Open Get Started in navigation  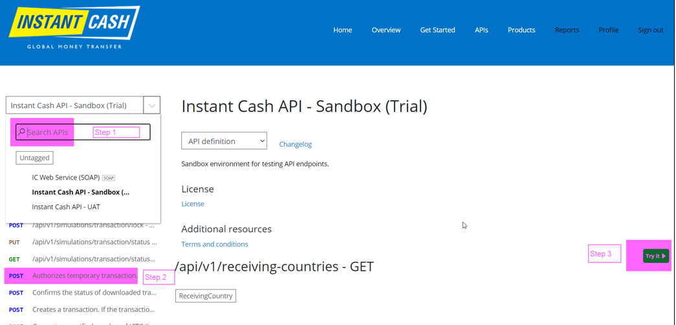pyautogui.click(x=437, y=30)
